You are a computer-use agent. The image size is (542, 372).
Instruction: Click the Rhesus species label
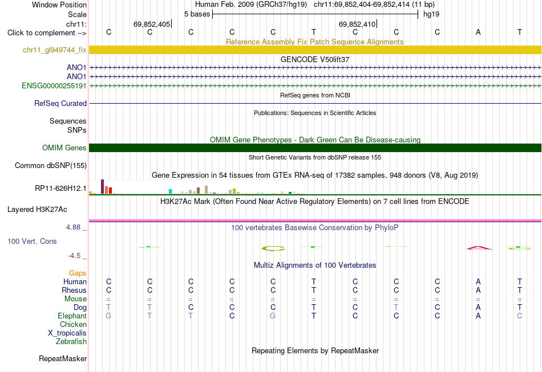pyautogui.click(x=74, y=290)
